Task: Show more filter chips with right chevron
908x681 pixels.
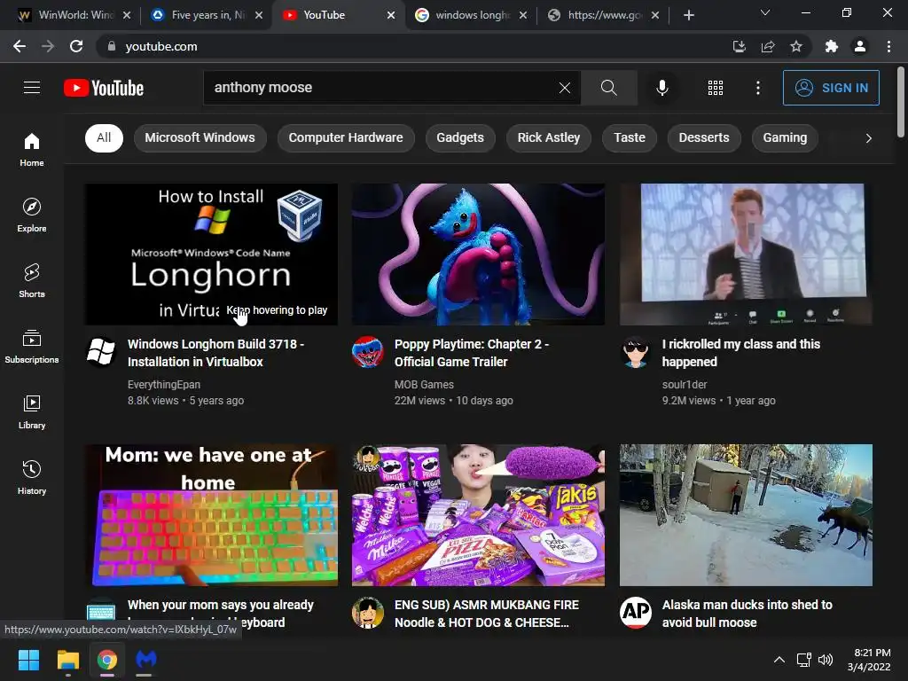Action: click(x=868, y=137)
